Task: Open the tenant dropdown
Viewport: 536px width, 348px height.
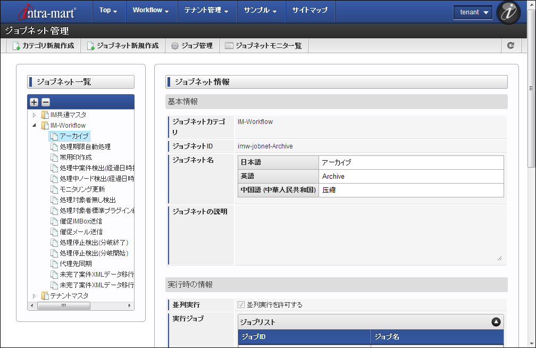Action: pos(473,12)
